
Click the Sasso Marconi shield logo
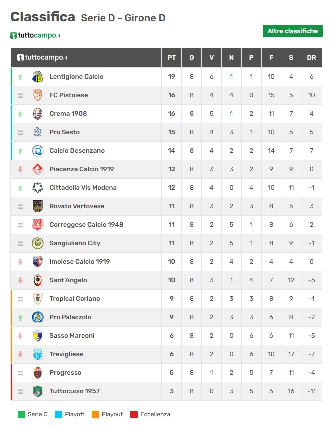(38, 336)
